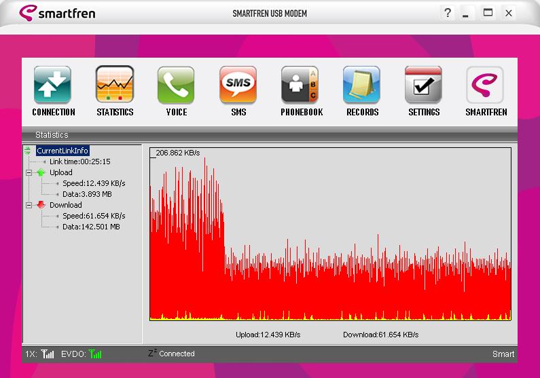Open the Connection panel icon
This screenshot has width=540, height=378.
(x=52, y=85)
